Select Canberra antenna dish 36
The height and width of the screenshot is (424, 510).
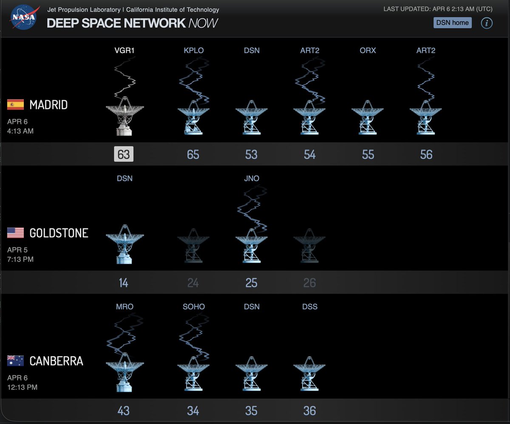pos(309,373)
